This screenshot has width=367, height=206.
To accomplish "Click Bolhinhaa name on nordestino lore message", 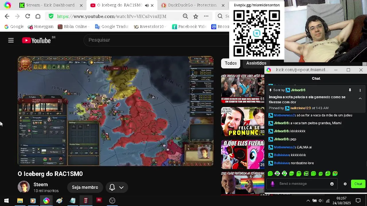I will click(281, 163).
